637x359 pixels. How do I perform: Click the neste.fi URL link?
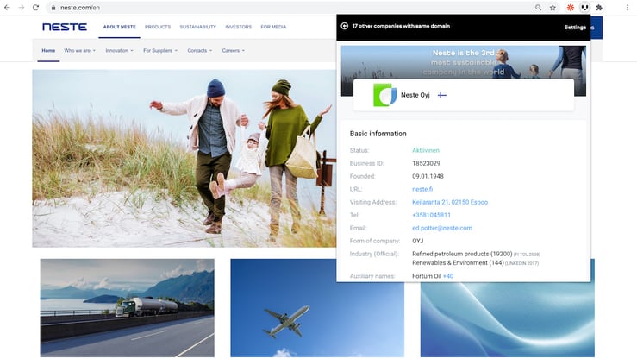click(x=421, y=188)
